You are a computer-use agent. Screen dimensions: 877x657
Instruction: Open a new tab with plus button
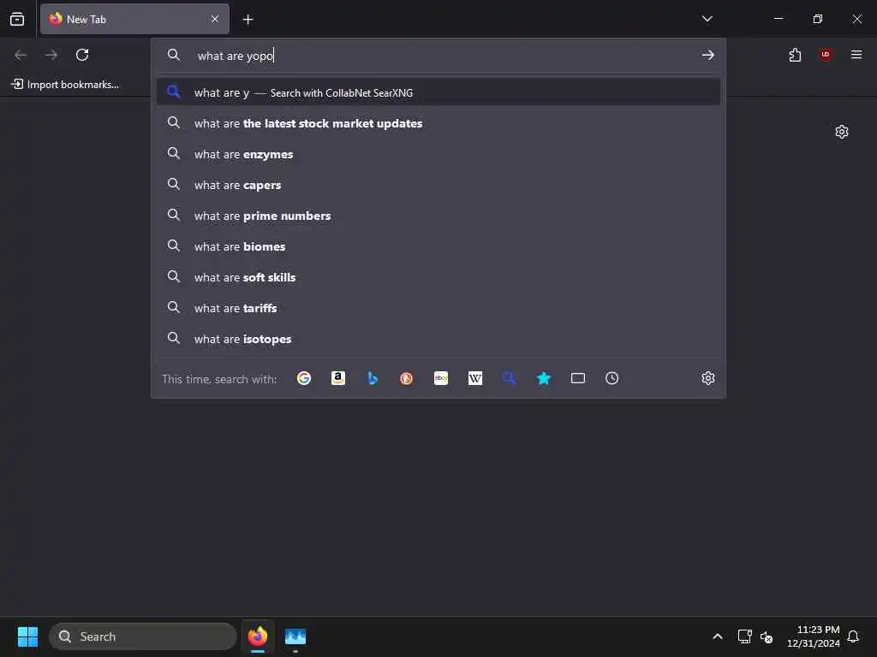pyautogui.click(x=248, y=20)
